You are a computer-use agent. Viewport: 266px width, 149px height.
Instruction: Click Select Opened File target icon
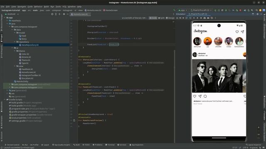pyautogui.click(x=52, y=14)
